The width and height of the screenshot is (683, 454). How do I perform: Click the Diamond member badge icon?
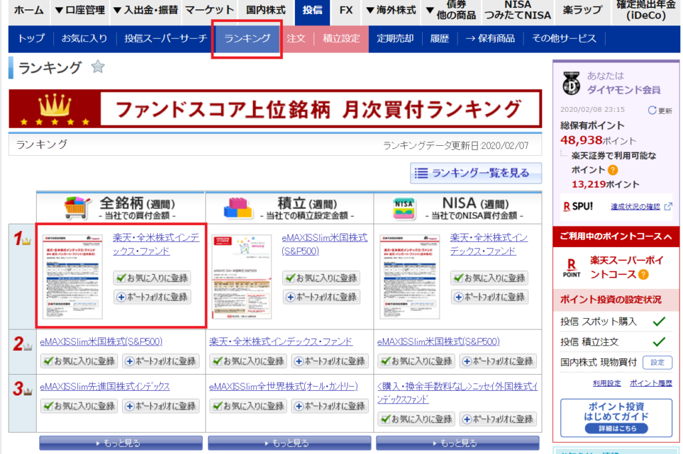[571, 83]
